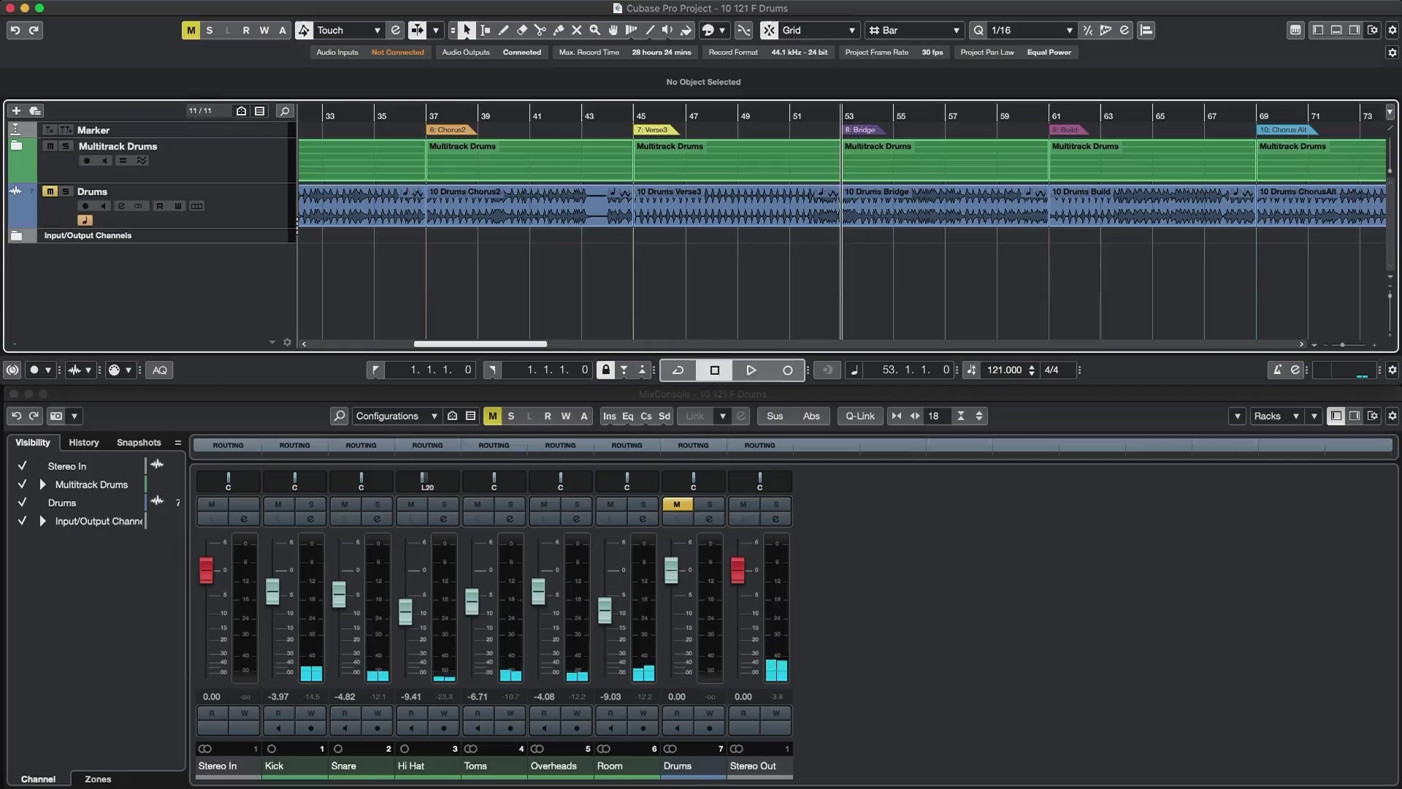Solo the Multitrack Drums folder track
This screenshot has width=1402, height=789.
tap(66, 146)
